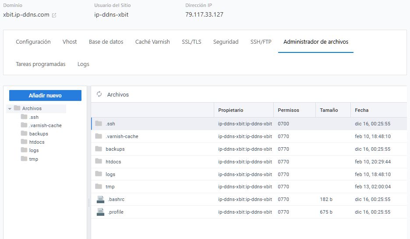This screenshot has height=239, width=410.
Task: Click the .ssh name in the file table
Action: coord(110,124)
